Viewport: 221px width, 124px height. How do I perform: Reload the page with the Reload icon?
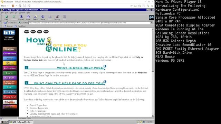(21, 18)
